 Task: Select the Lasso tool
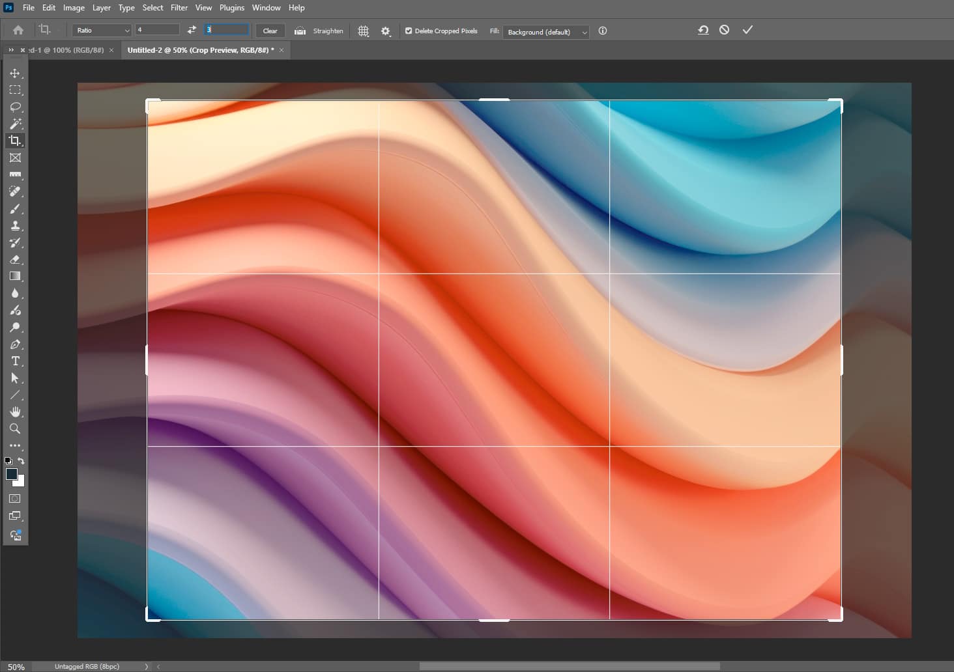[15, 107]
